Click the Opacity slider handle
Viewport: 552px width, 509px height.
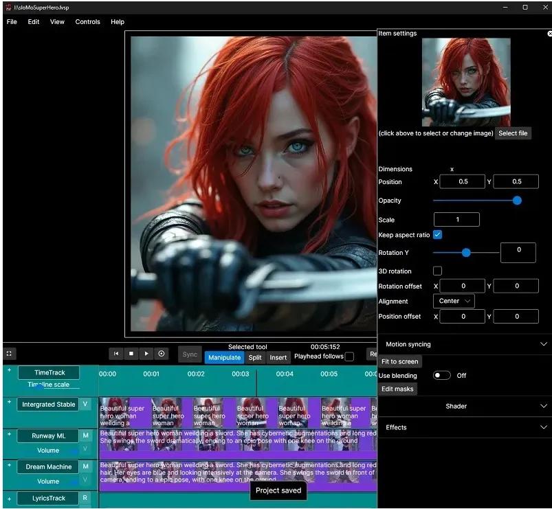pyautogui.click(x=517, y=201)
